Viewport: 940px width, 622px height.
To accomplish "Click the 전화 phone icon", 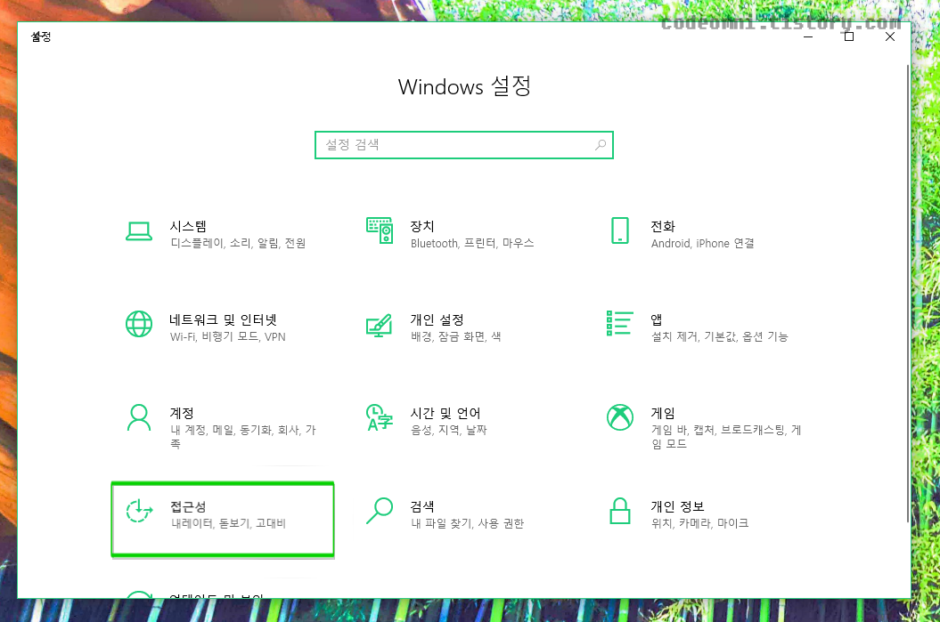I will 620,230.
